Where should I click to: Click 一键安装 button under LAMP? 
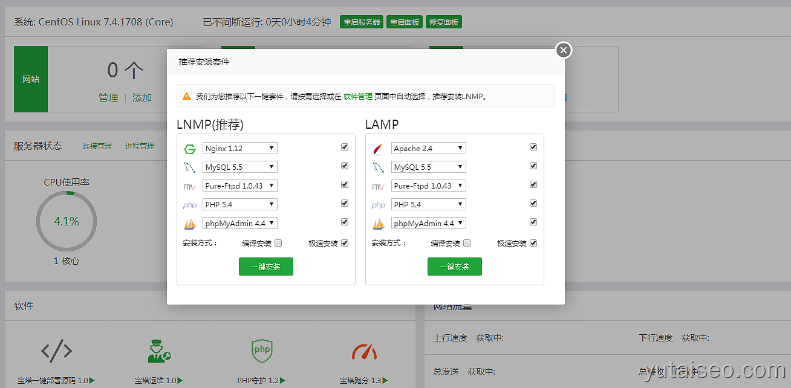click(x=455, y=267)
